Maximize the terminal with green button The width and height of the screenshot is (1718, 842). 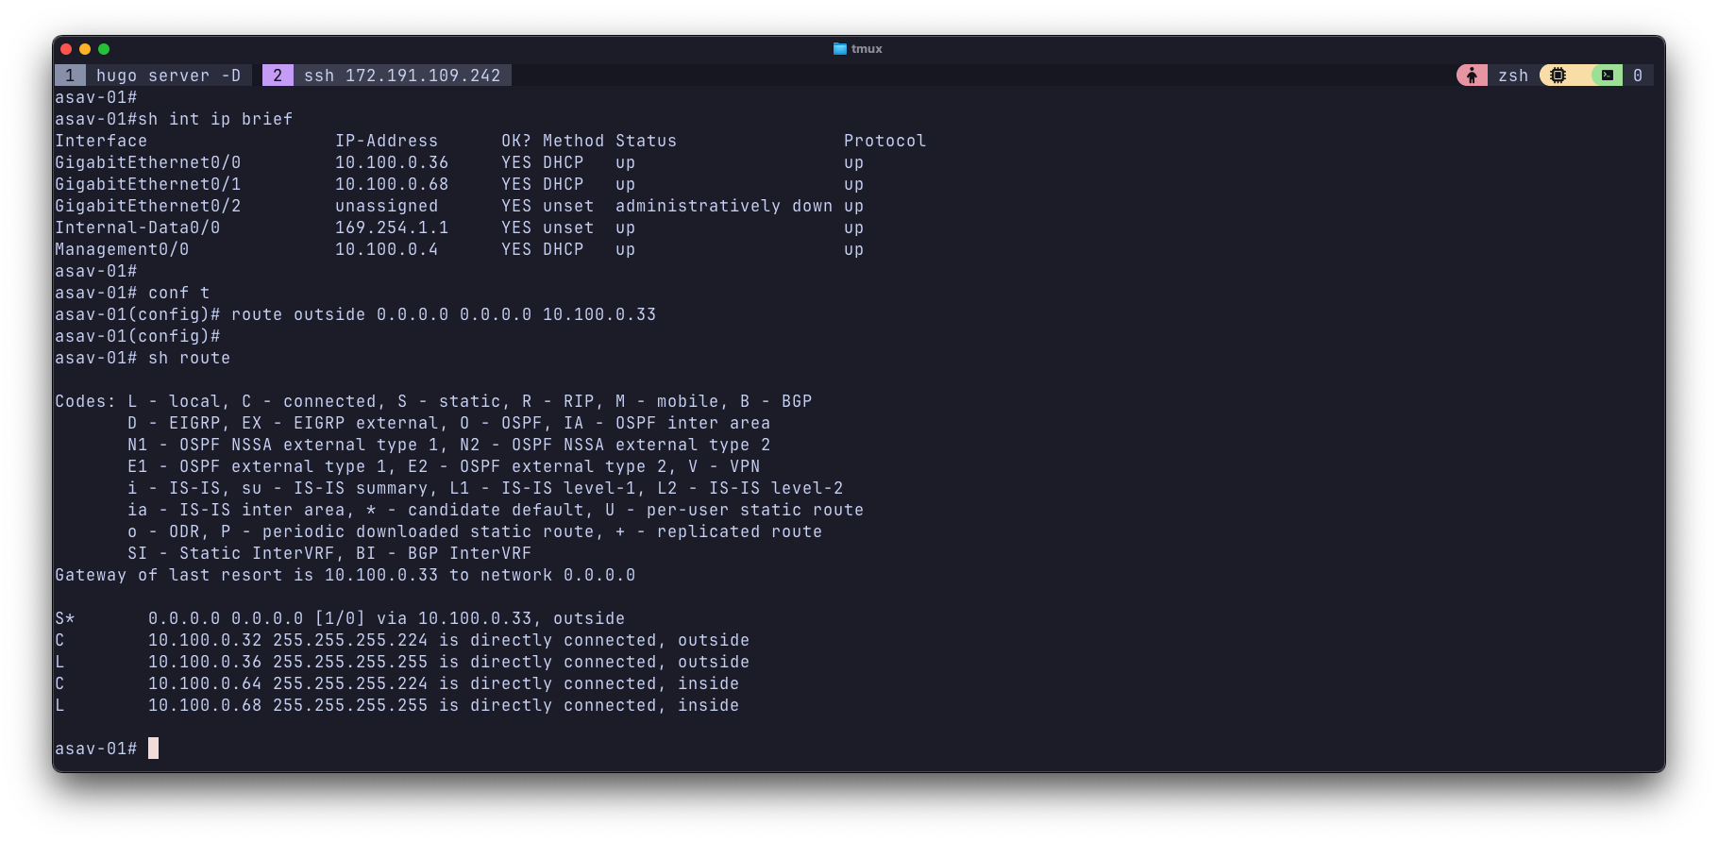[104, 49]
